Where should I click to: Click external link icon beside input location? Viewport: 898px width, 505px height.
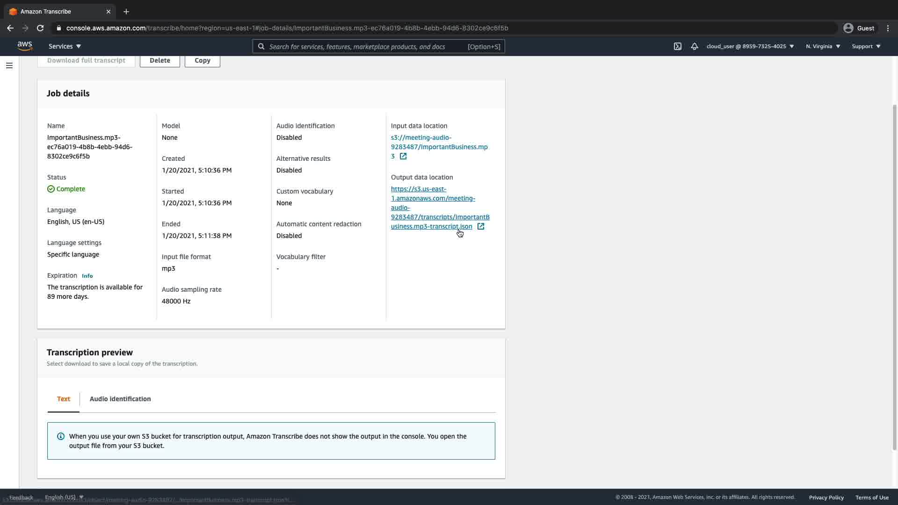click(403, 156)
